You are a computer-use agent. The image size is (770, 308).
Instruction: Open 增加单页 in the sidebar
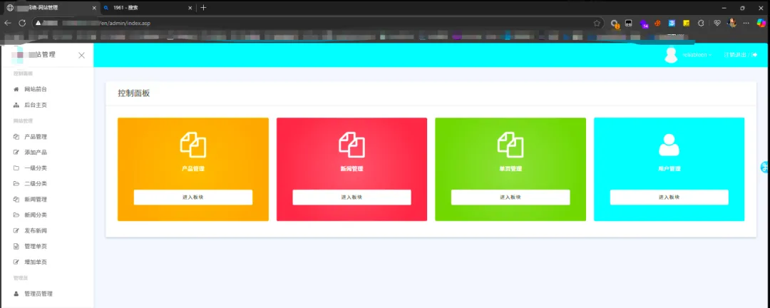tap(36, 262)
